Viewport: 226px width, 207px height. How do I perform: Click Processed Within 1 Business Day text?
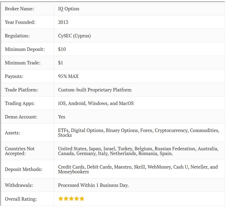pyautogui.click(x=93, y=185)
